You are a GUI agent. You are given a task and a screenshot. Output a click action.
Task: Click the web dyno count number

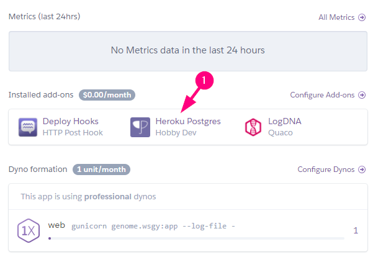pyautogui.click(x=356, y=230)
